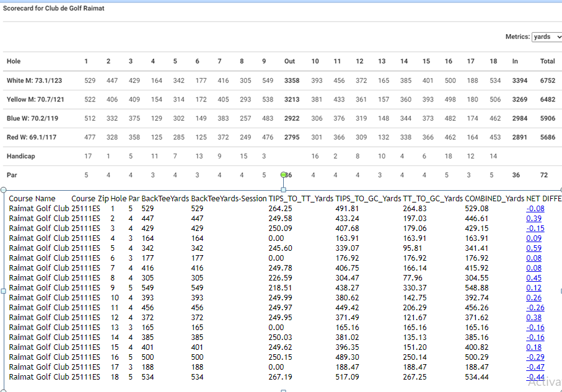This screenshot has width=562, height=392.
Task: Click the par total 72
Action: pyautogui.click(x=544, y=175)
